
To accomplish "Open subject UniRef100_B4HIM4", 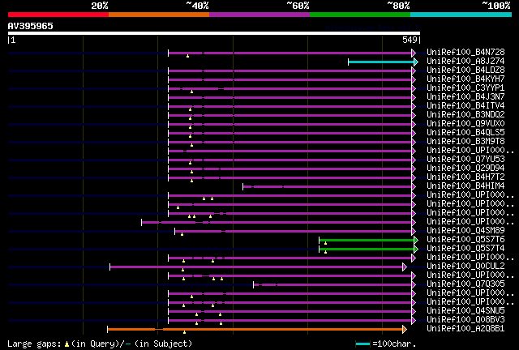I will (x=465, y=186).
